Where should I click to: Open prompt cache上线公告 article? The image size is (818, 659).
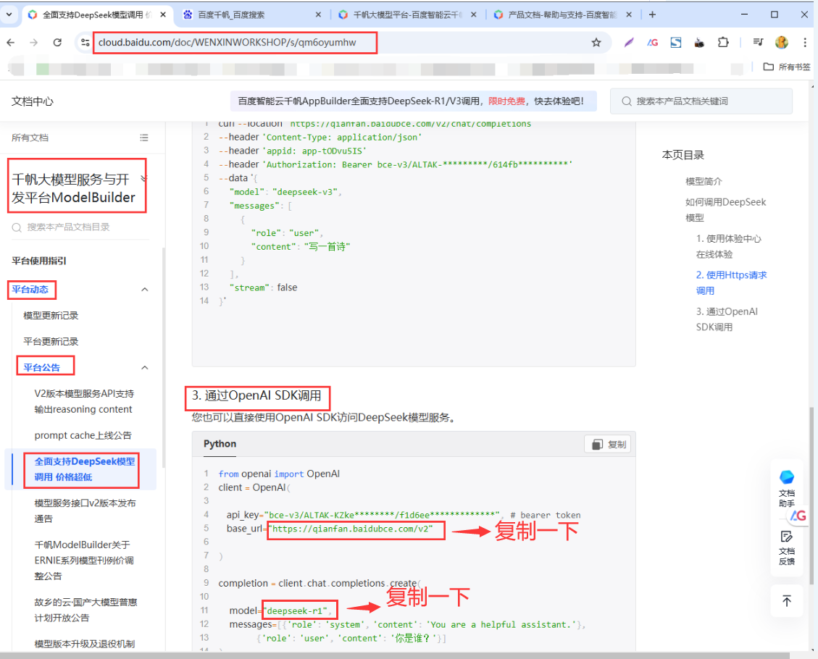point(83,435)
